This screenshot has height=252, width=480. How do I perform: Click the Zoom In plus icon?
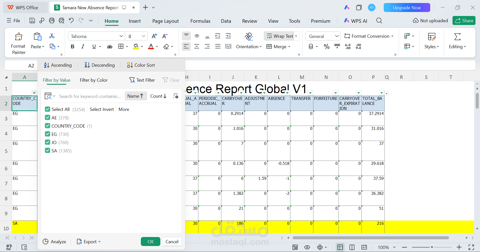tap(459, 247)
